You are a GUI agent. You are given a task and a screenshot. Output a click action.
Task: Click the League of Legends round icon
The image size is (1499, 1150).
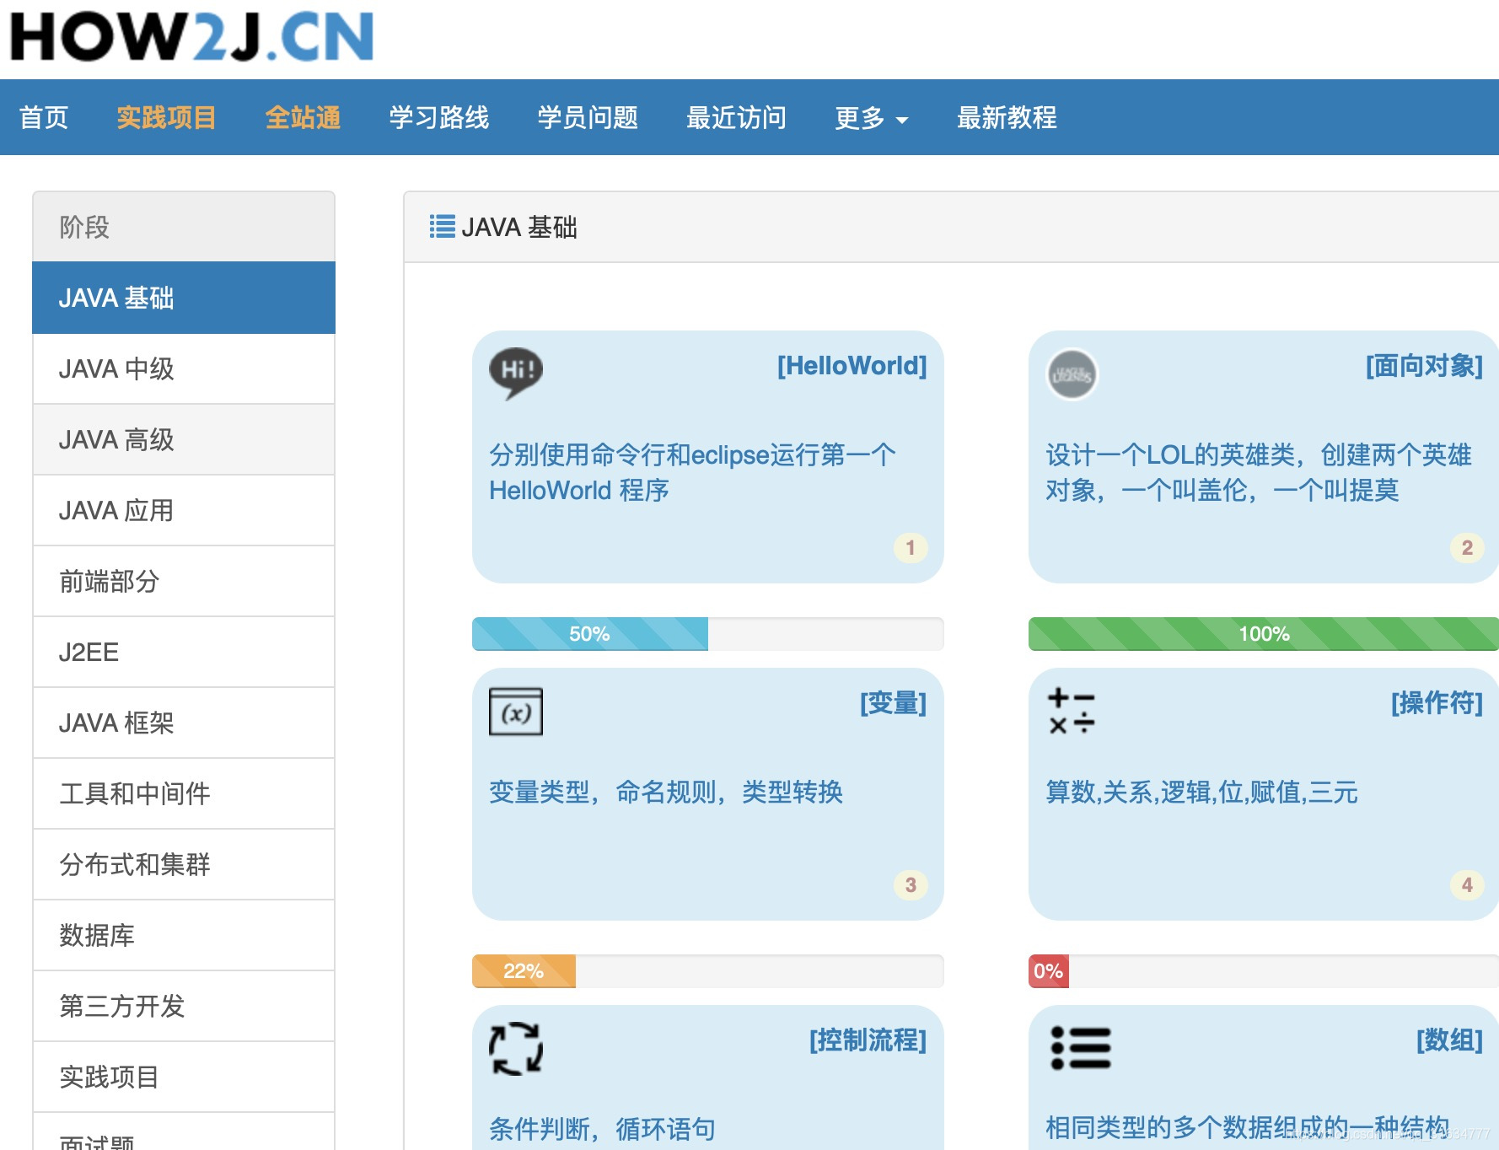coord(1072,374)
